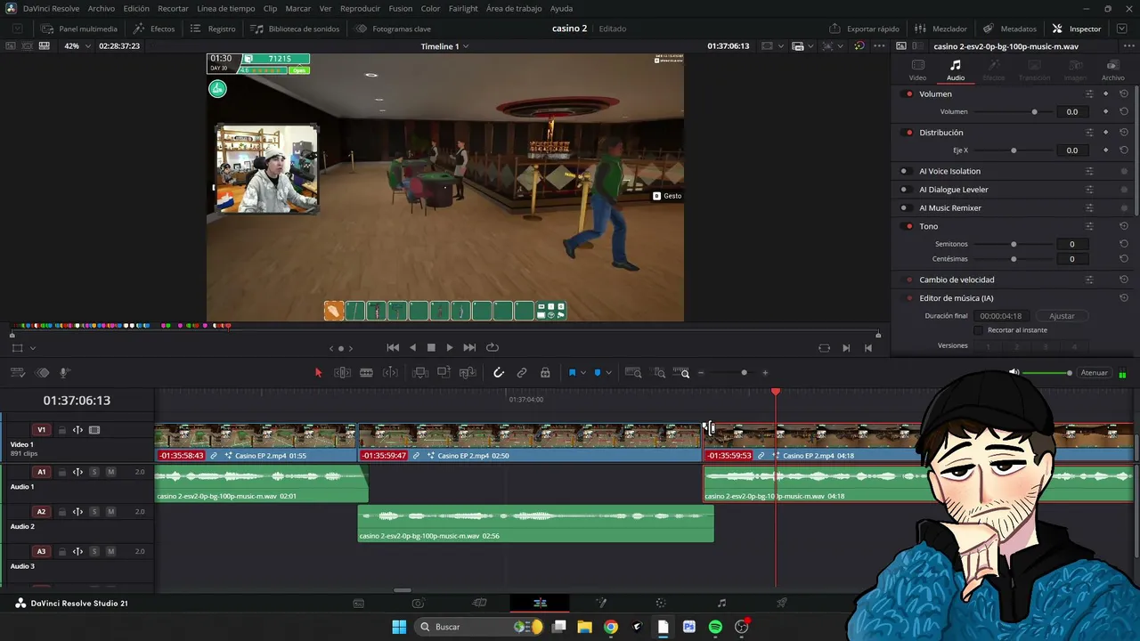The height and width of the screenshot is (641, 1140).
Task: Mute the Audio 1 track
Action: coord(110,472)
